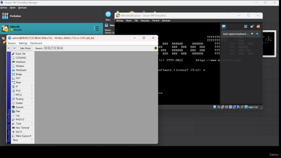Expand System submenu in WinBox

pyautogui.click(x=22, y=103)
